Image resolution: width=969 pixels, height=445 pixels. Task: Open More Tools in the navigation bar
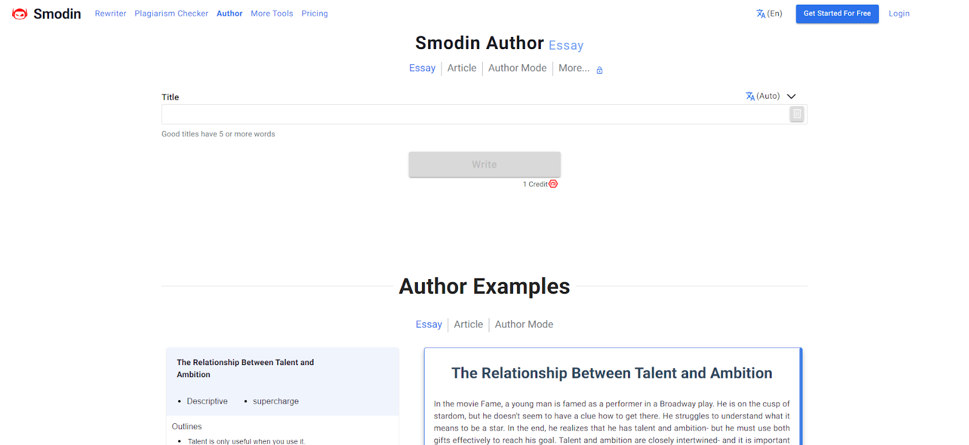point(272,13)
